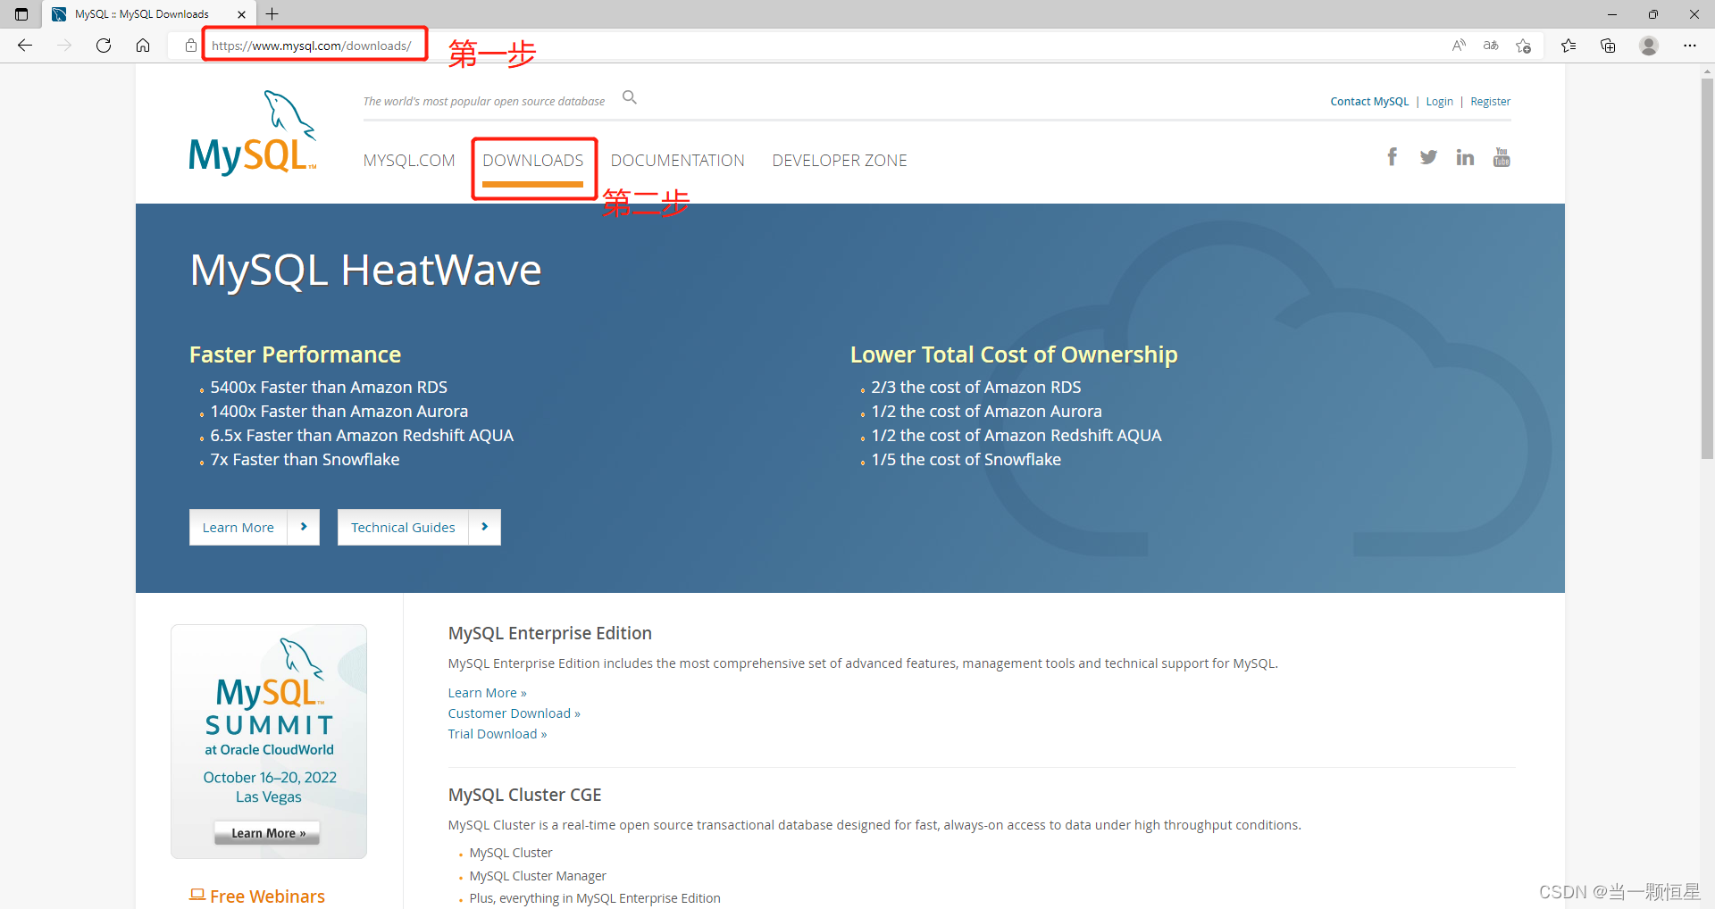
Task: Open the DOWNLOADS nav item
Action: tap(533, 161)
